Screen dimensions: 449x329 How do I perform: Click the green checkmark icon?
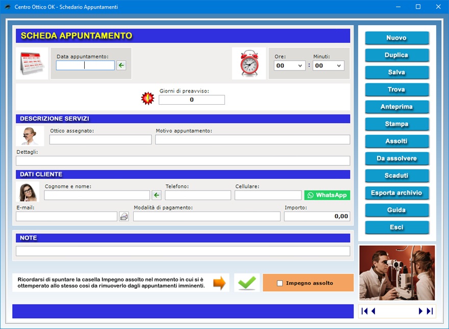point(247,283)
